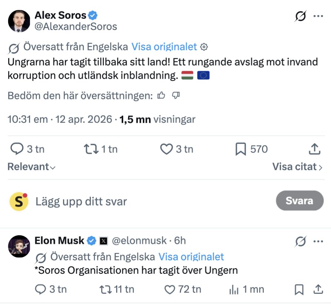Open Visa citat to view quotes
The image size is (331, 305).
(x=297, y=167)
